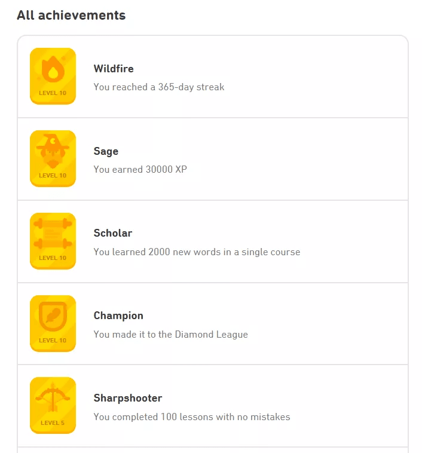Open the Scholar achievement title

pos(113,233)
